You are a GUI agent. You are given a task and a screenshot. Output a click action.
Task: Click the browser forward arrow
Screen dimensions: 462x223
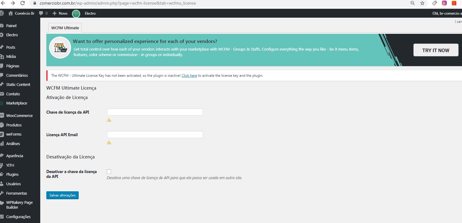[x=13, y=3]
